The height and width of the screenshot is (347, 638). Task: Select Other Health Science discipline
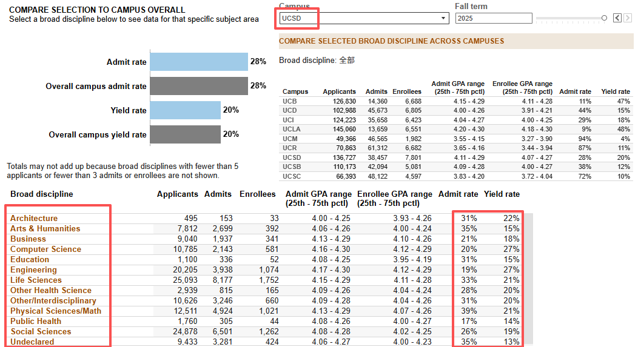(51, 290)
